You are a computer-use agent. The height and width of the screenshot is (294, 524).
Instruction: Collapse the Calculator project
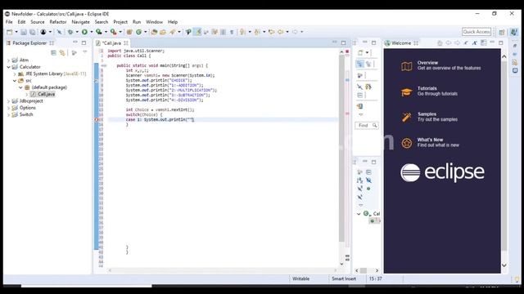coord(8,67)
